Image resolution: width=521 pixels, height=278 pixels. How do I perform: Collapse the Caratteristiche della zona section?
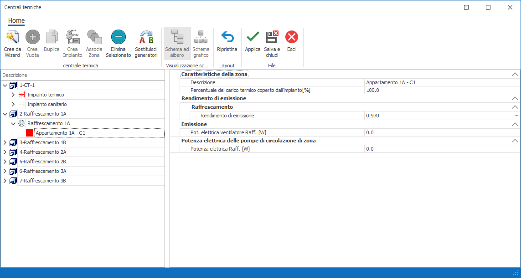pos(515,74)
